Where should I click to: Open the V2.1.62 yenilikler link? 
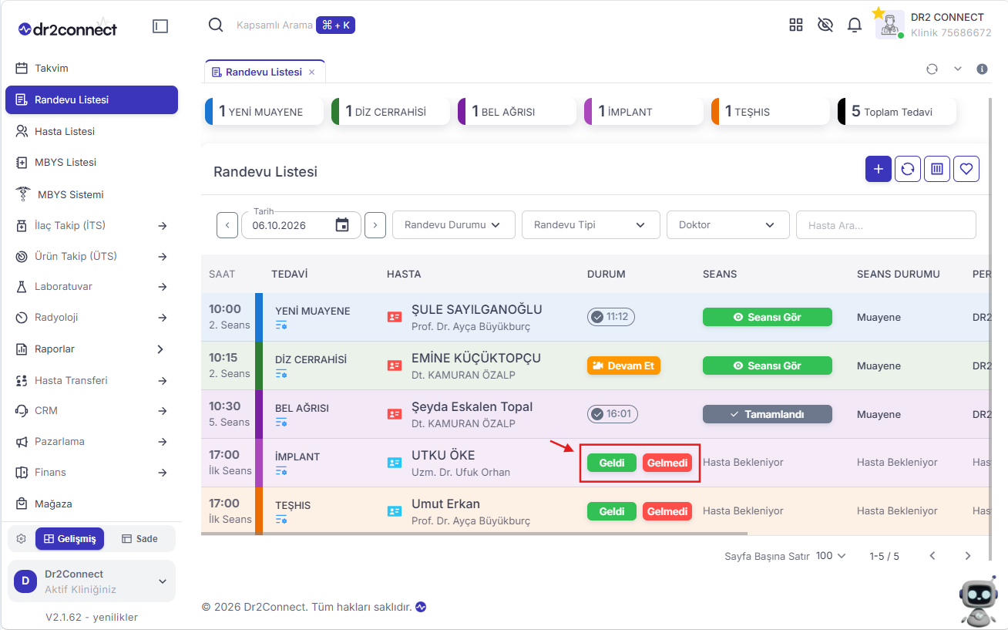point(92,617)
